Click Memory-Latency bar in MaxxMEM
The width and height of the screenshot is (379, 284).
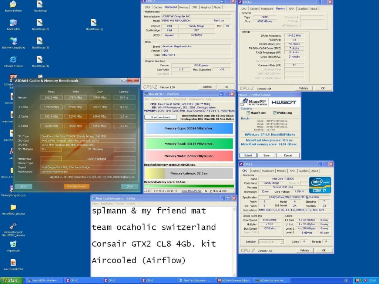(189, 173)
